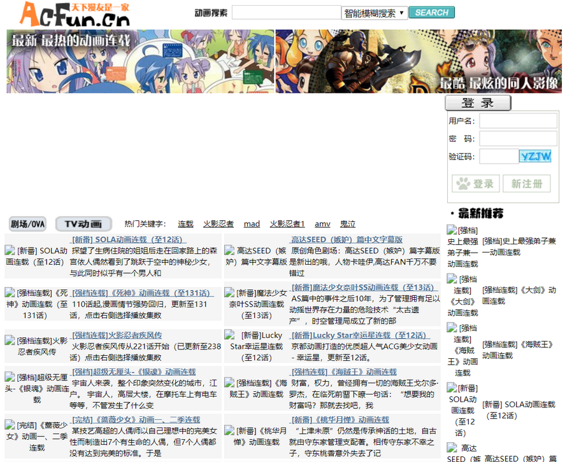Open the [新番]魔法少女奈叶SS动画连载 title link
The height and width of the screenshot is (462, 565).
click(x=364, y=288)
